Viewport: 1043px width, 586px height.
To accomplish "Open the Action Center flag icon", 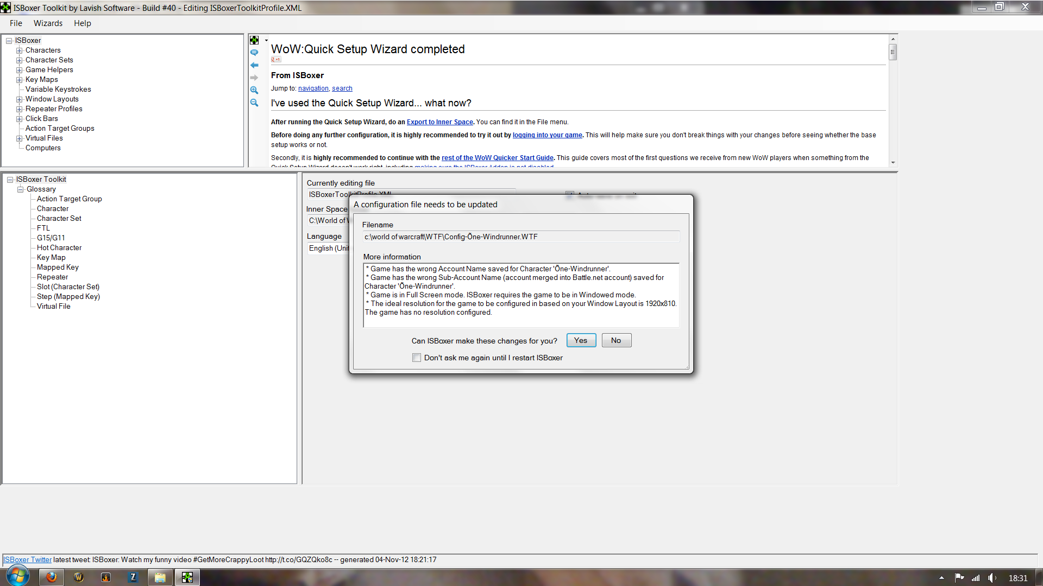I will [x=959, y=578].
